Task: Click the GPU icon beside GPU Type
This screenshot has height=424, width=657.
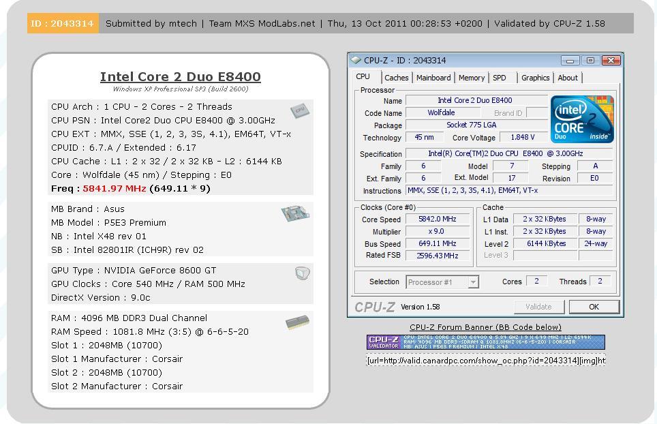Action: click(302, 273)
